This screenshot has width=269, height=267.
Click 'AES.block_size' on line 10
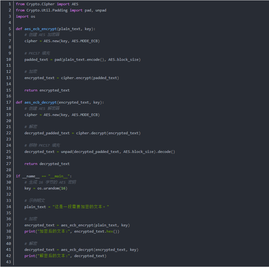[x=123, y=60]
